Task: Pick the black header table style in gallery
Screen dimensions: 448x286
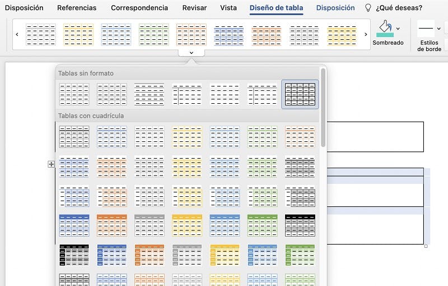Action: [x=300, y=225]
